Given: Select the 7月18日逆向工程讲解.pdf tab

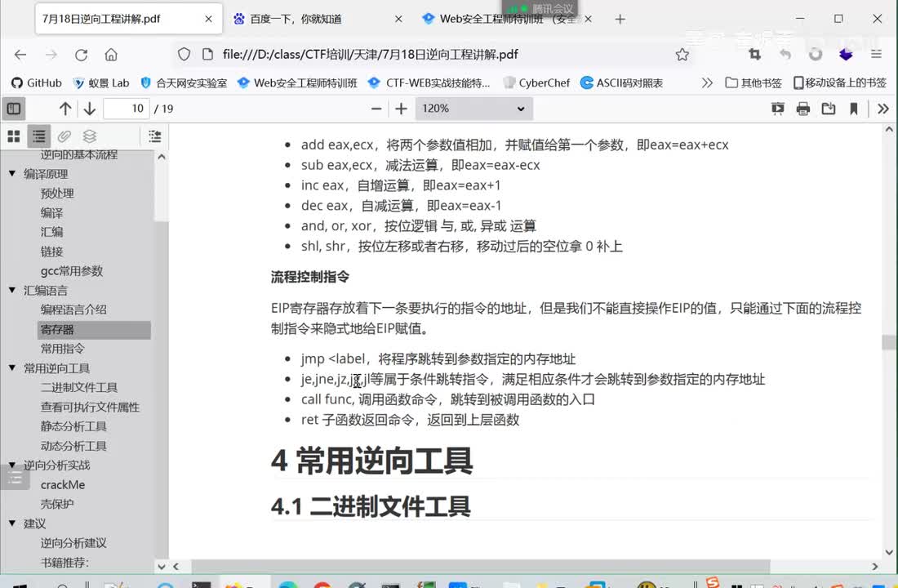Looking at the screenshot, I should click(127, 19).
